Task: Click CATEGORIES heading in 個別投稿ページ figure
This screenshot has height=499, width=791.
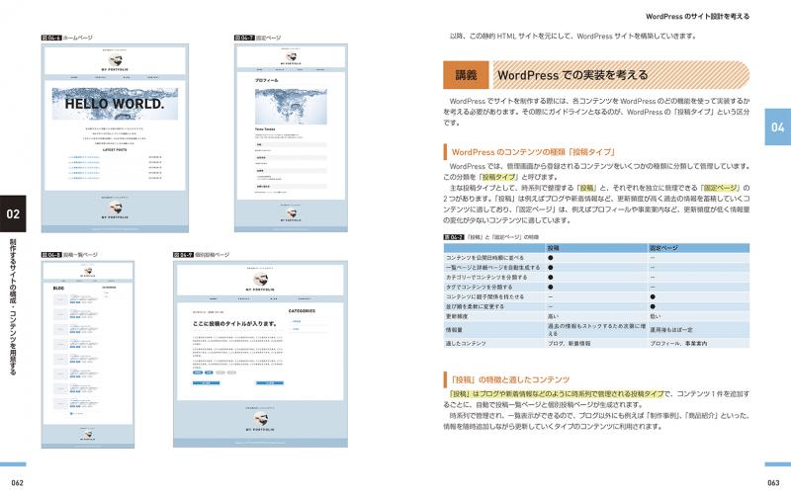Action: coord(302,311)
